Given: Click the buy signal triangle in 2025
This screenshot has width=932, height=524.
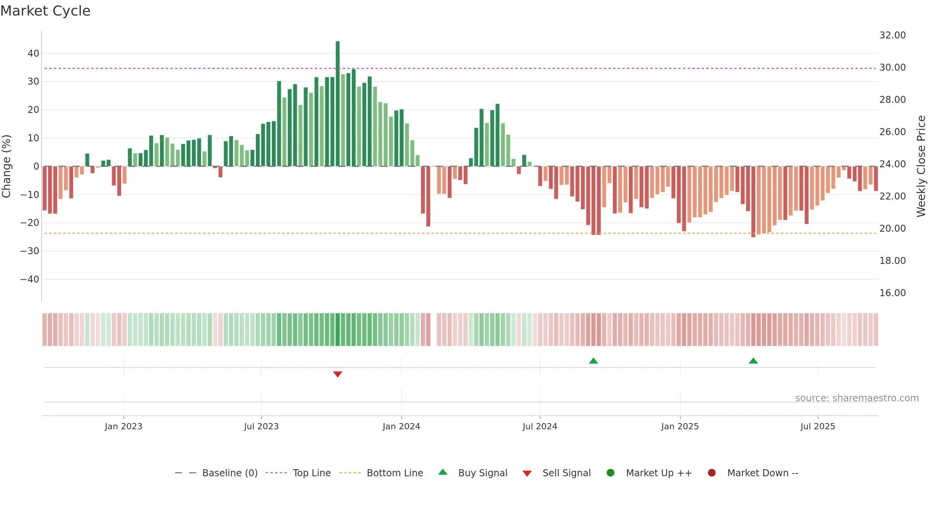Looking at the screenshot, I should coord(753,361).
